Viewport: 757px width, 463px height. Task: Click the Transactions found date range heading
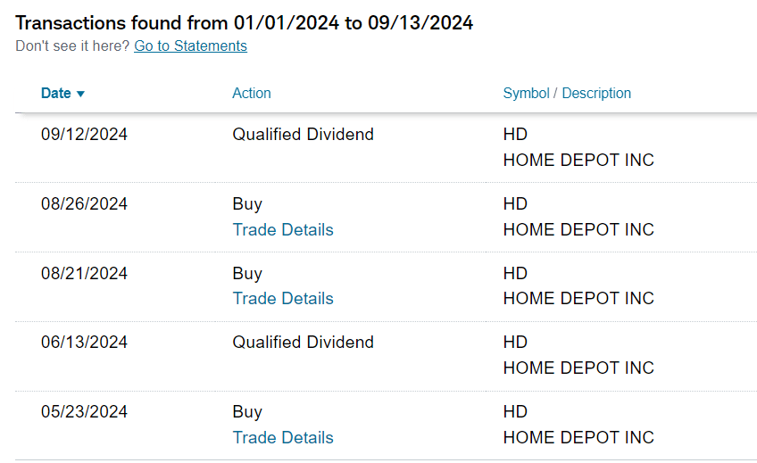[x=244, y=23]
